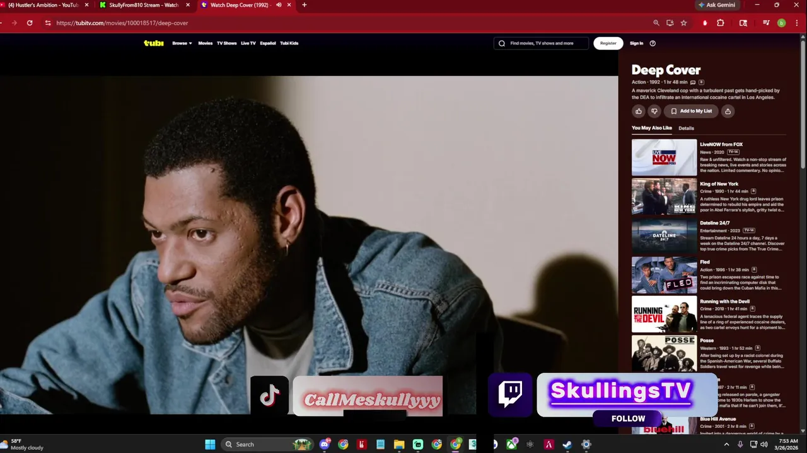This screenshot has height=453, width=807.
Task: Open the King of New York title link
Action: (x=719, y=184)
